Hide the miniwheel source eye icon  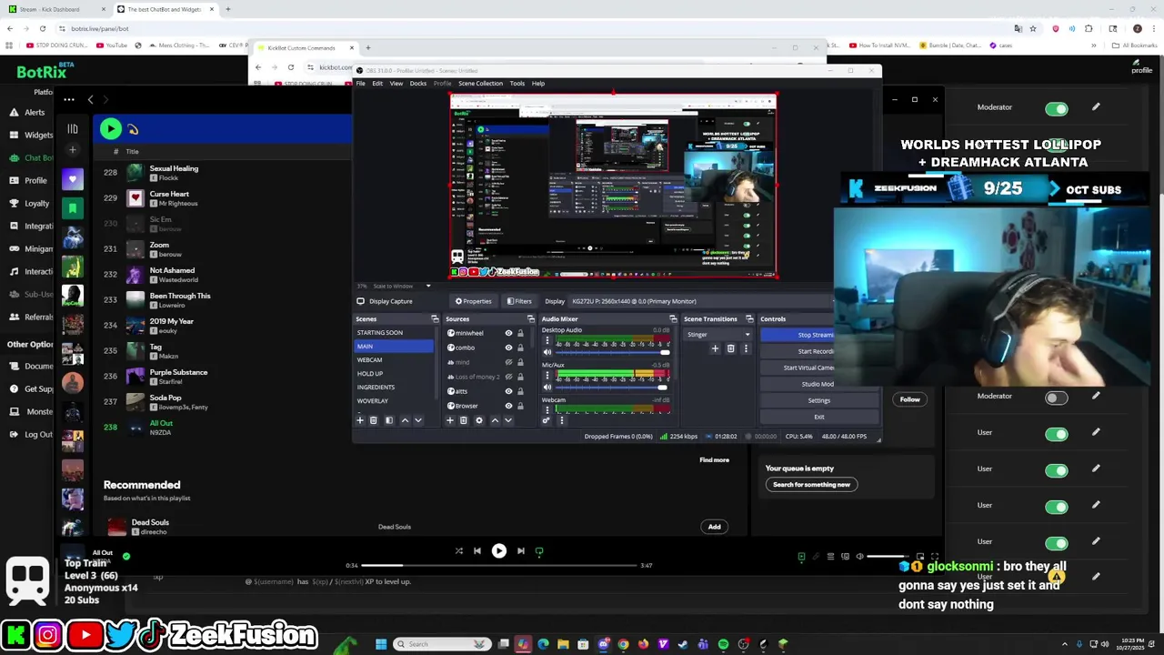pos(508,333)
